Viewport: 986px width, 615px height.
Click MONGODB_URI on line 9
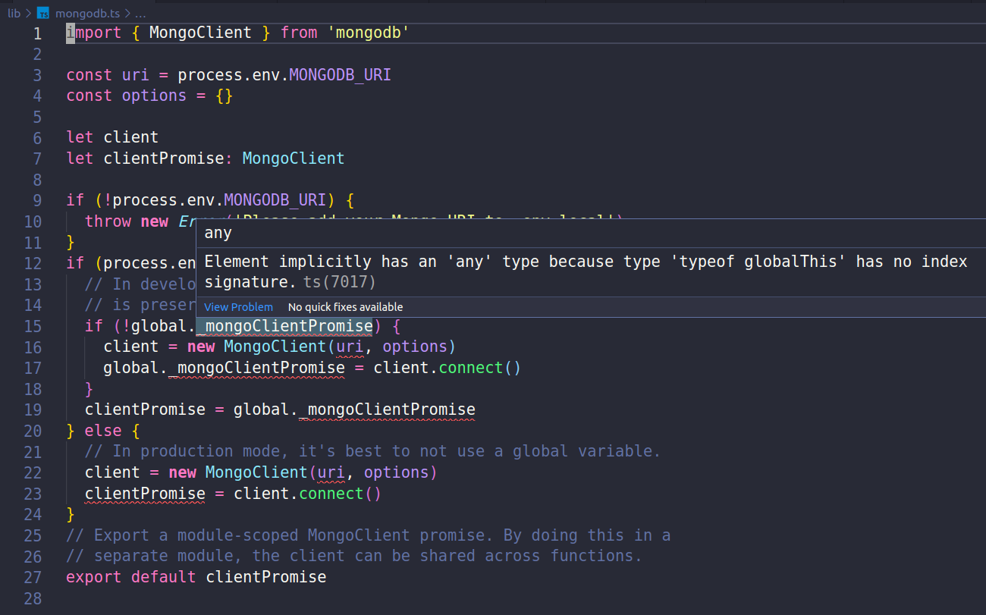coord(275,200)
